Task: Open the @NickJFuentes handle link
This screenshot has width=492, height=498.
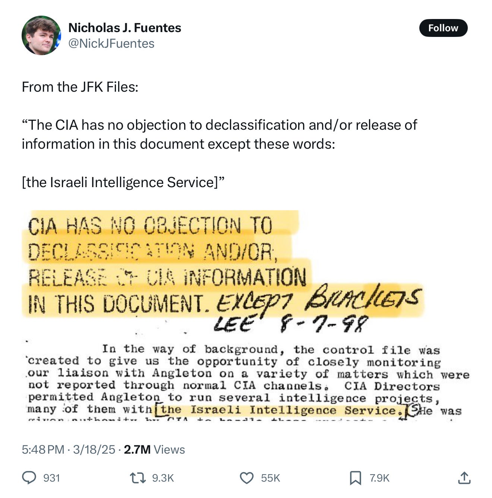Action: 111,44
